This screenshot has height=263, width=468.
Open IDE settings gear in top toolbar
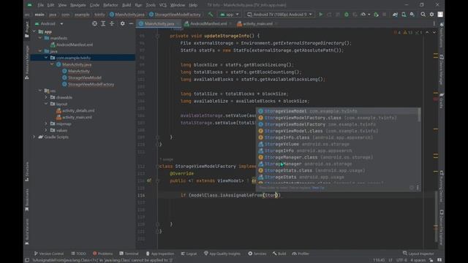tap(431, 15)
